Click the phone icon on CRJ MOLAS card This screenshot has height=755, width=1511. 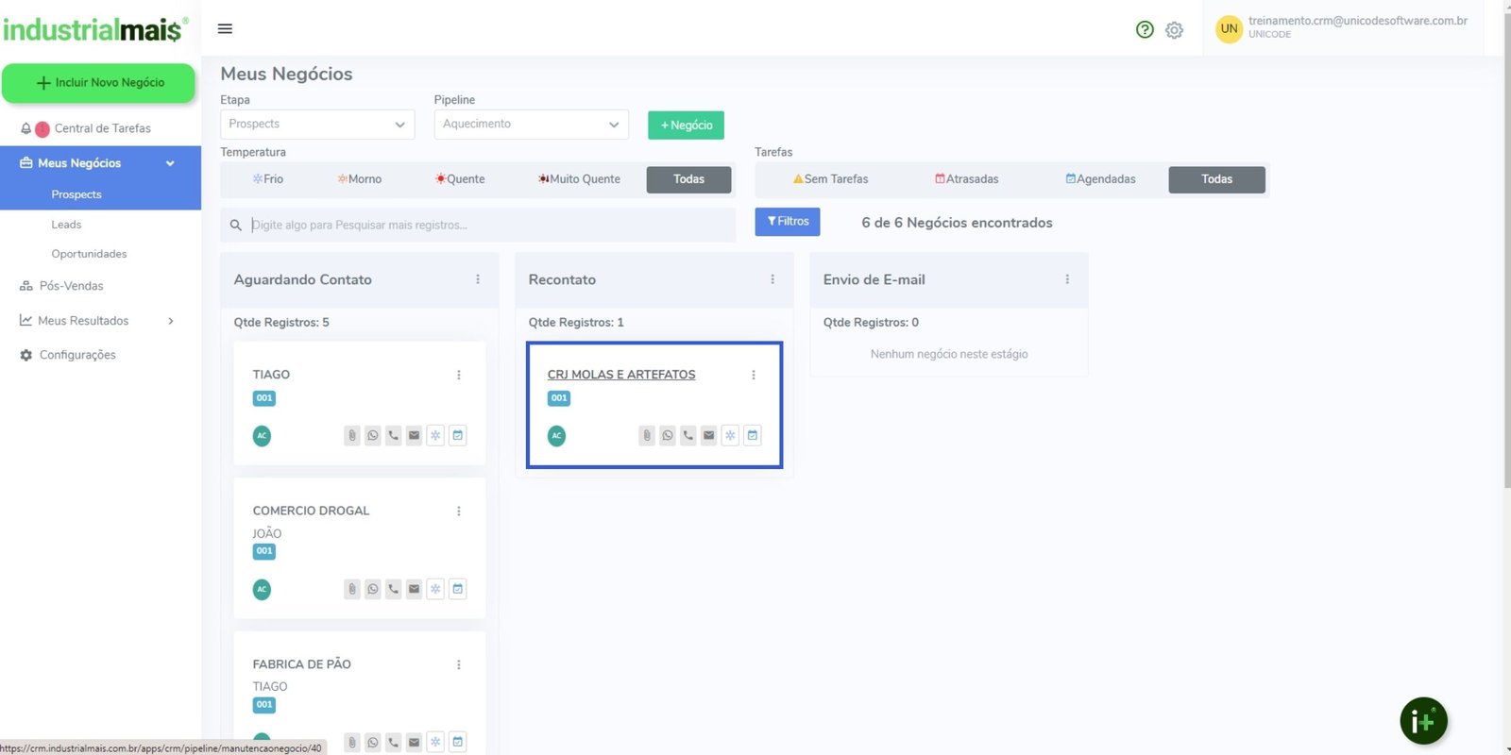point(688,435)
